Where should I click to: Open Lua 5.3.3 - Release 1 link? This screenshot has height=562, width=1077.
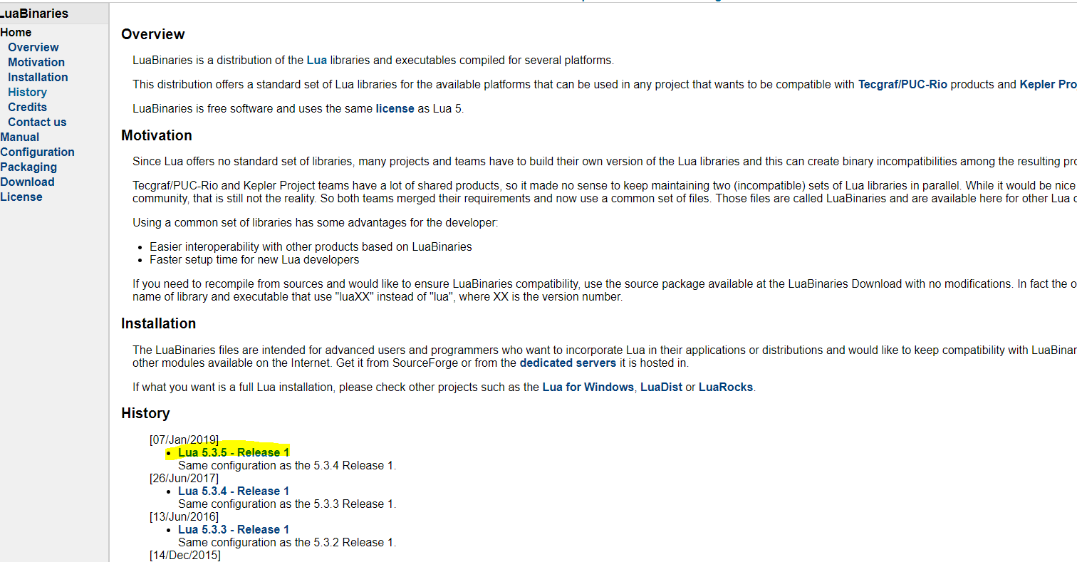[234, 529]
